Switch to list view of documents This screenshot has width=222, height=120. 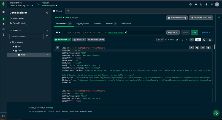click(198, 40)
